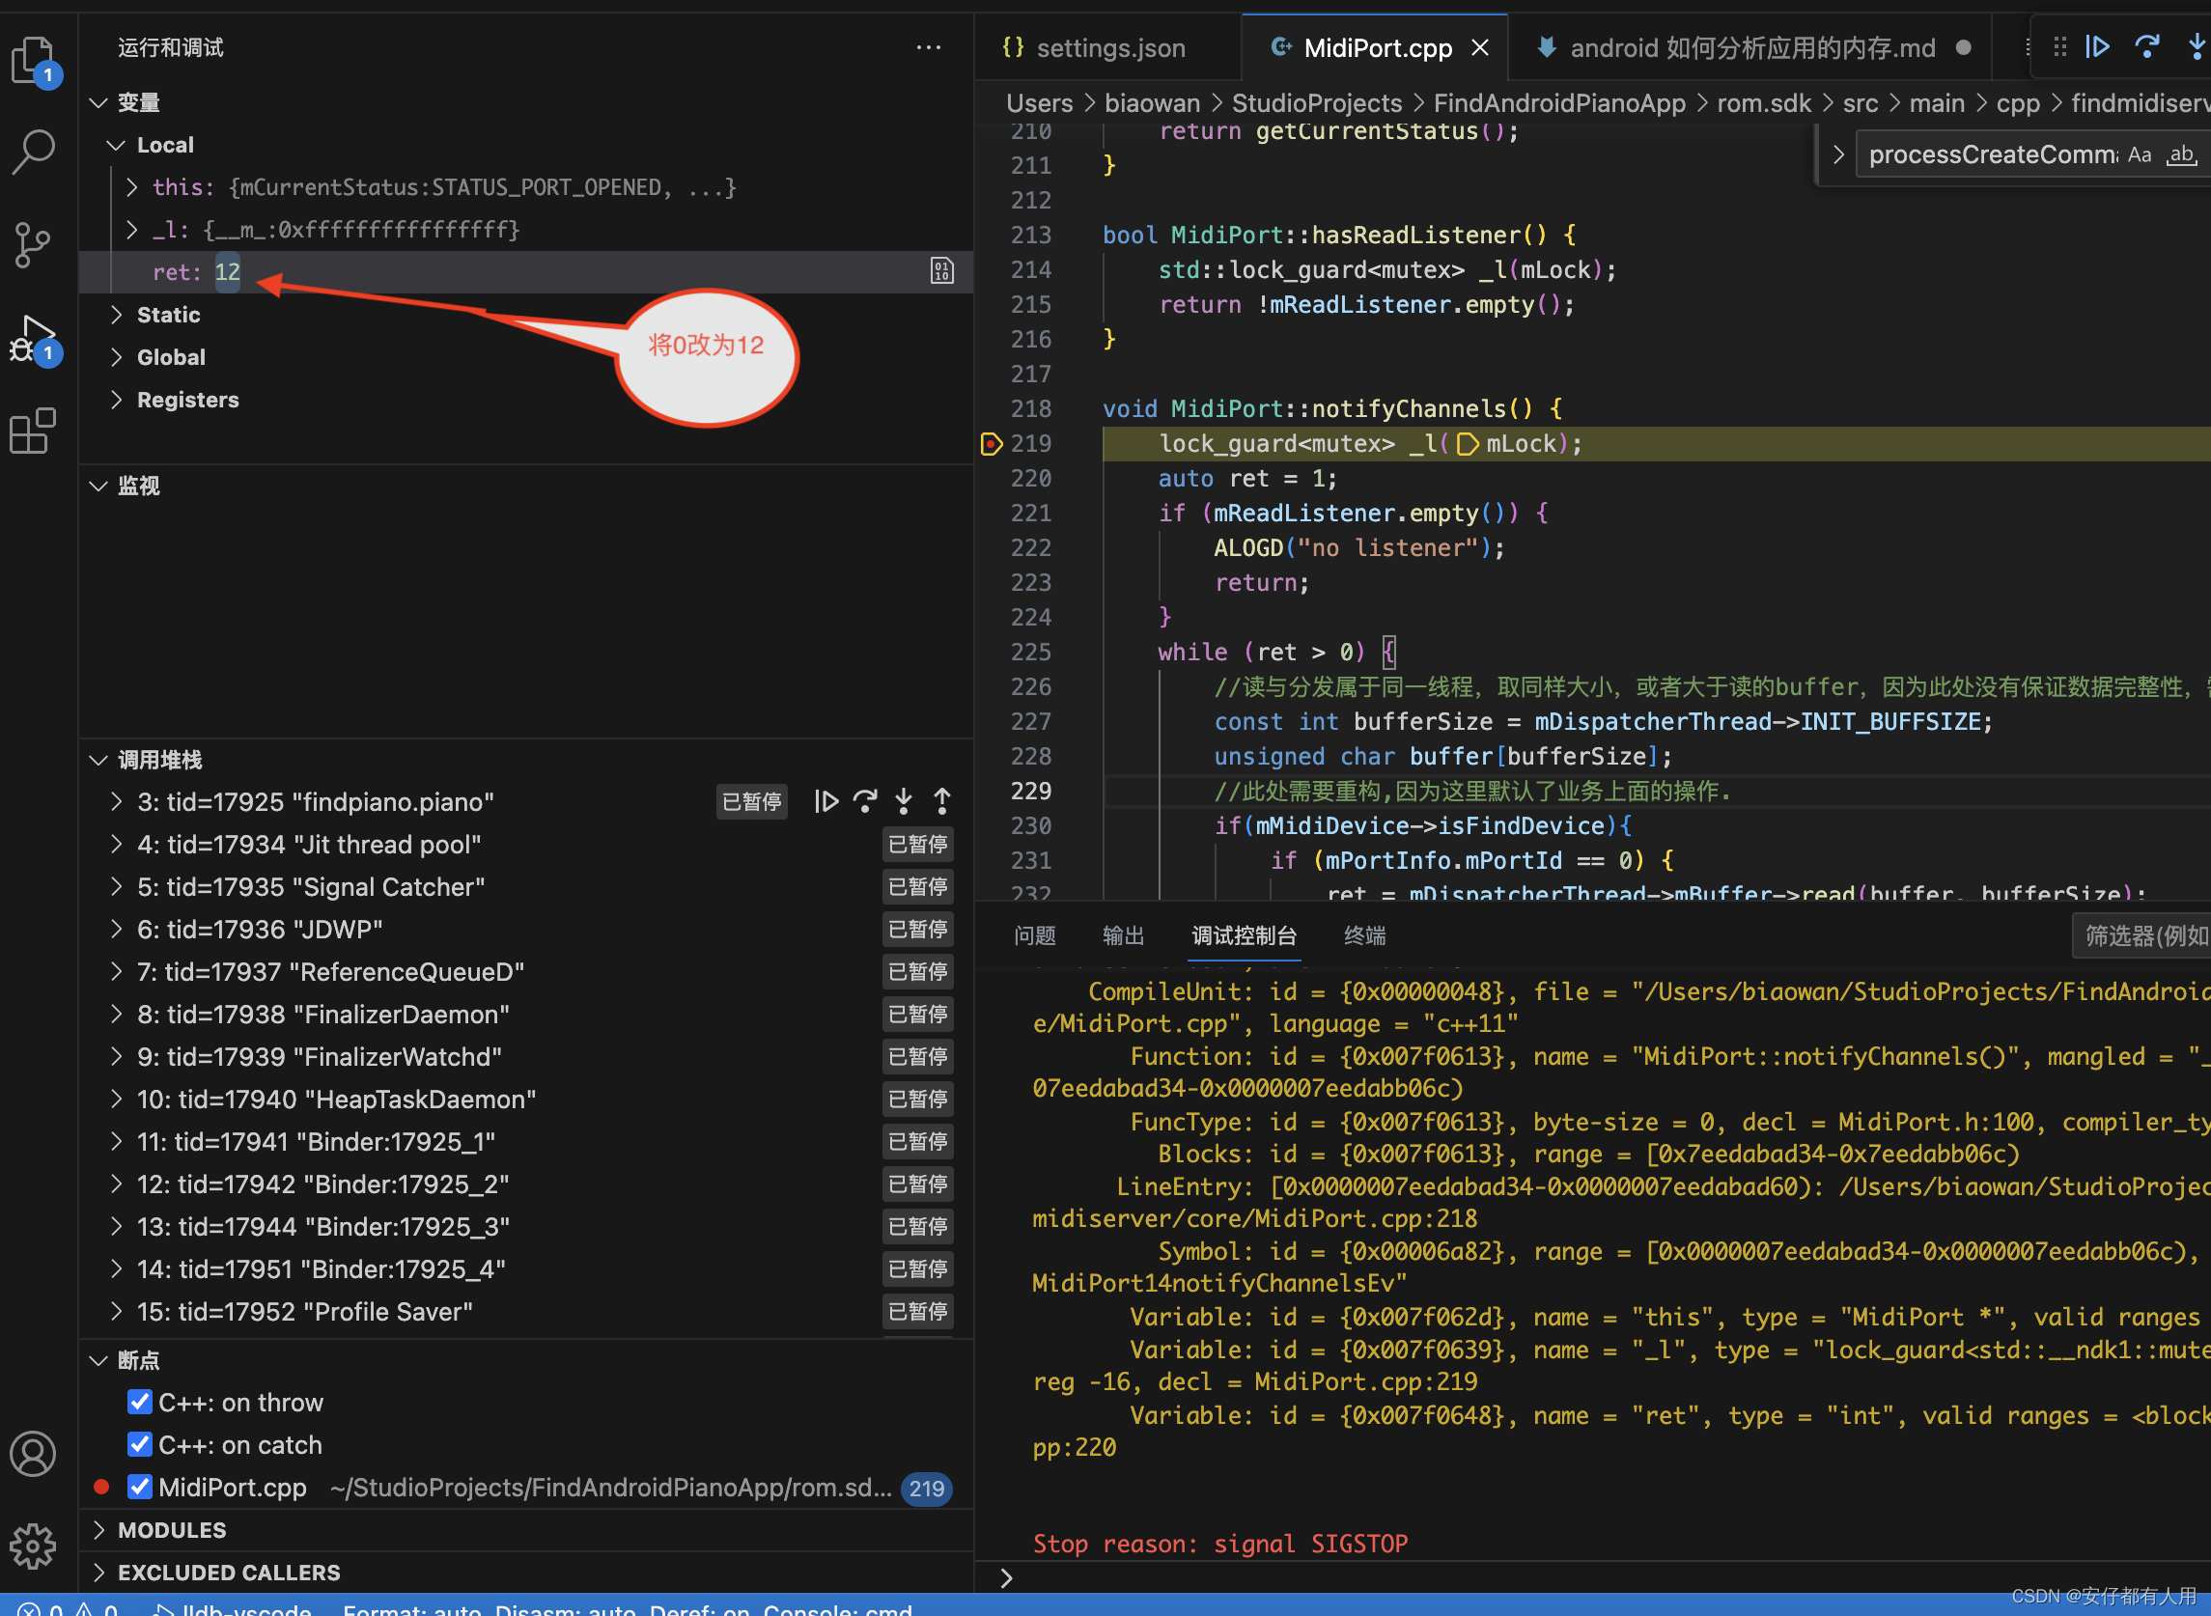Image resolution: width=2211 pixels, height=1616 pixels.
Task: Click the rom.sdk breadcrumb
Action: click(x=1764, y=102)
